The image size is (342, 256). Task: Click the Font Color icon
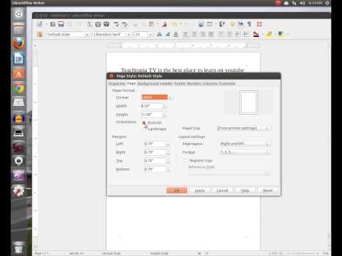pyautogui.click(x=256, y=34)
